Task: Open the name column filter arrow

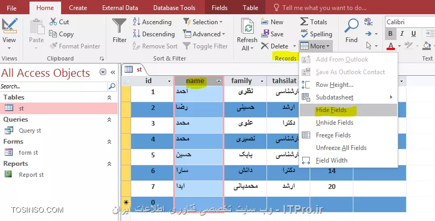Action: pyautogui.click(x=219, y=81)
